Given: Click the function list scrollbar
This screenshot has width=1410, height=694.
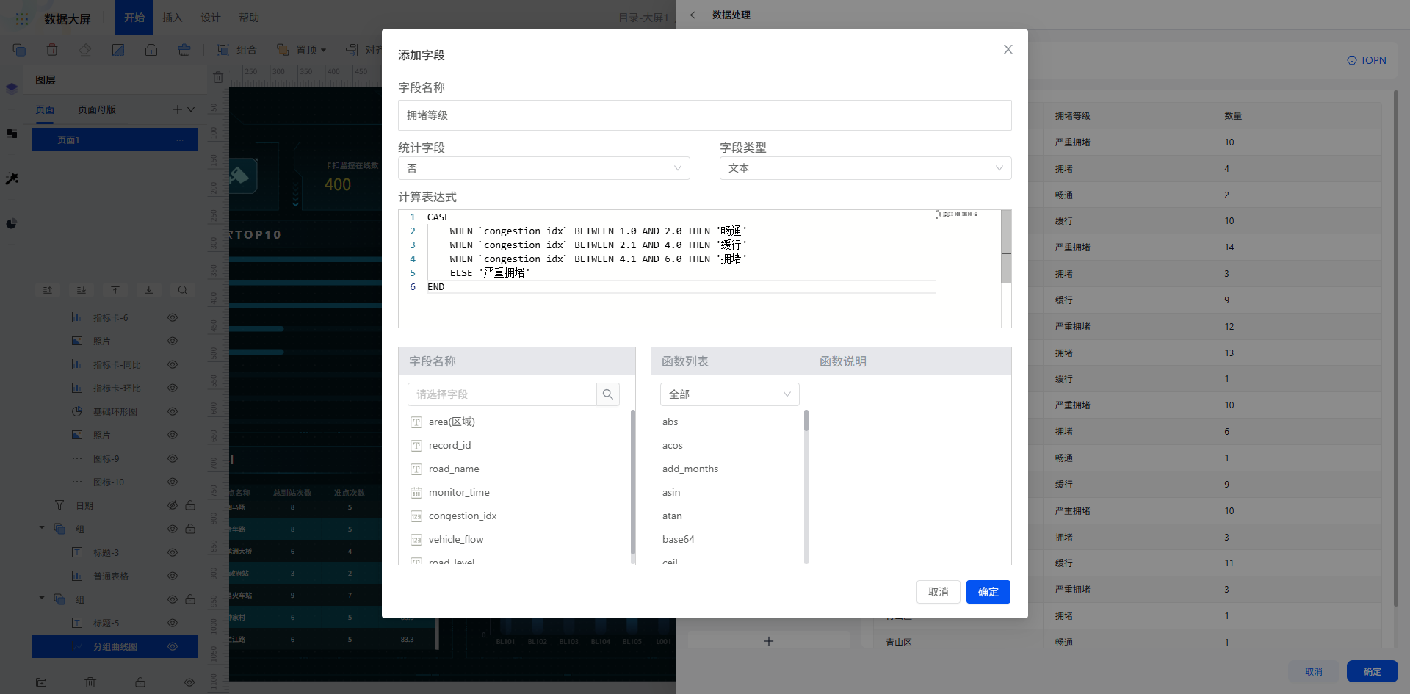Looking at the screenshot, I should [806, 420].
